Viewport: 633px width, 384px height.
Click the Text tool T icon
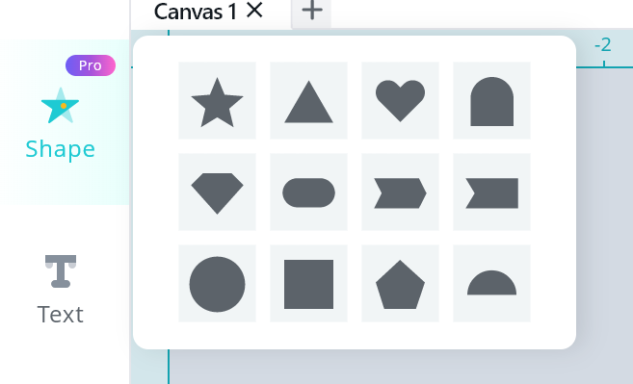(x=61, y=271)
